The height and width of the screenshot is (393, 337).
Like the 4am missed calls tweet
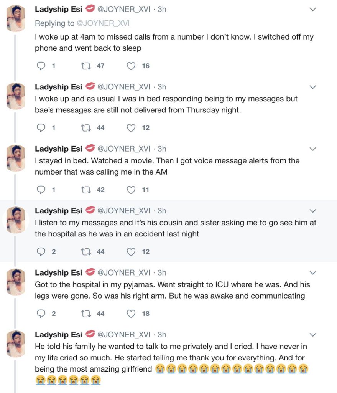click(x=131, y=66)
